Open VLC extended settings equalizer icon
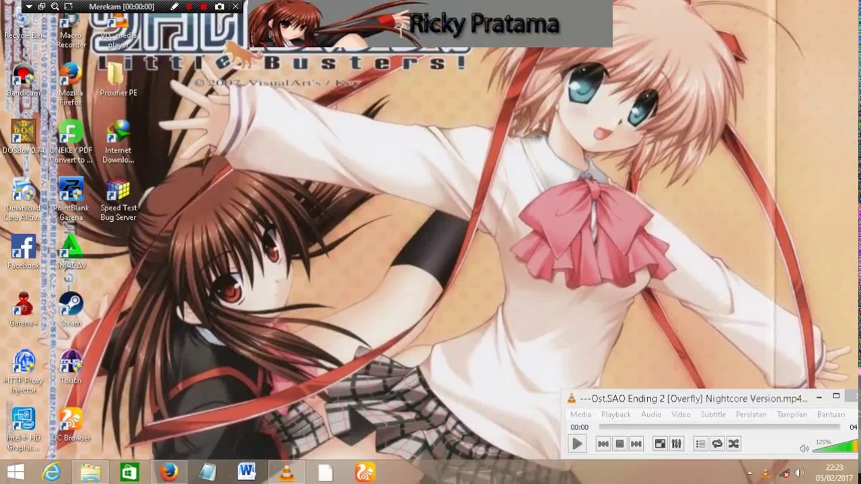Screen dimensions: 861x484 (x=677, y=444)
